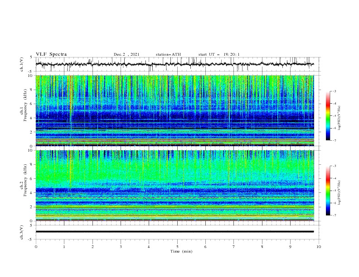
Task: Click time axis tick label 0
Action: point(36,247)
